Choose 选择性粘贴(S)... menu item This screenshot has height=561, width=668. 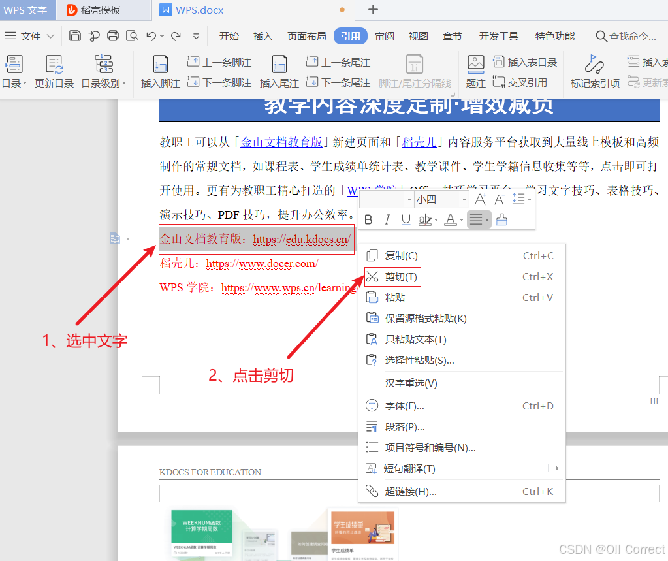pyautogui.click(x=462, y=360)
